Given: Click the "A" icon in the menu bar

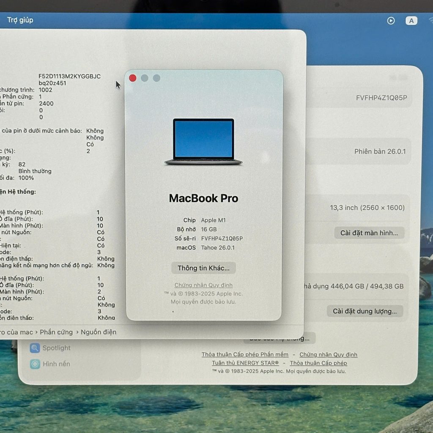Looking at the screenshot, I should click(x=411, y=20).
